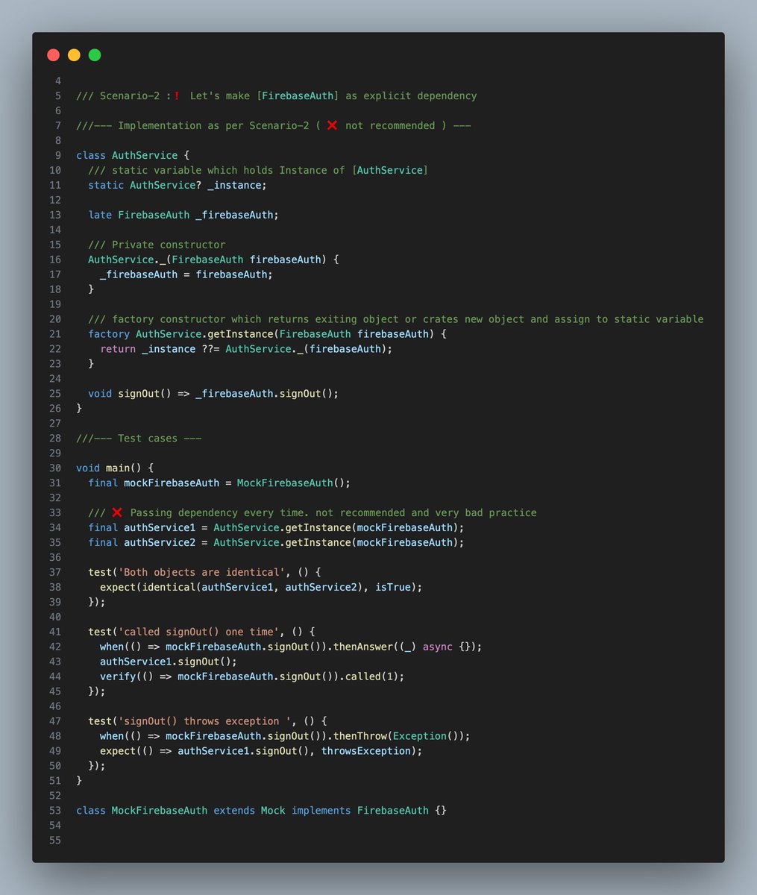Click the red cross emoji before 'Passing dependency'
The width and height of the screenshot is (757, 895).
tap(117, 512)
